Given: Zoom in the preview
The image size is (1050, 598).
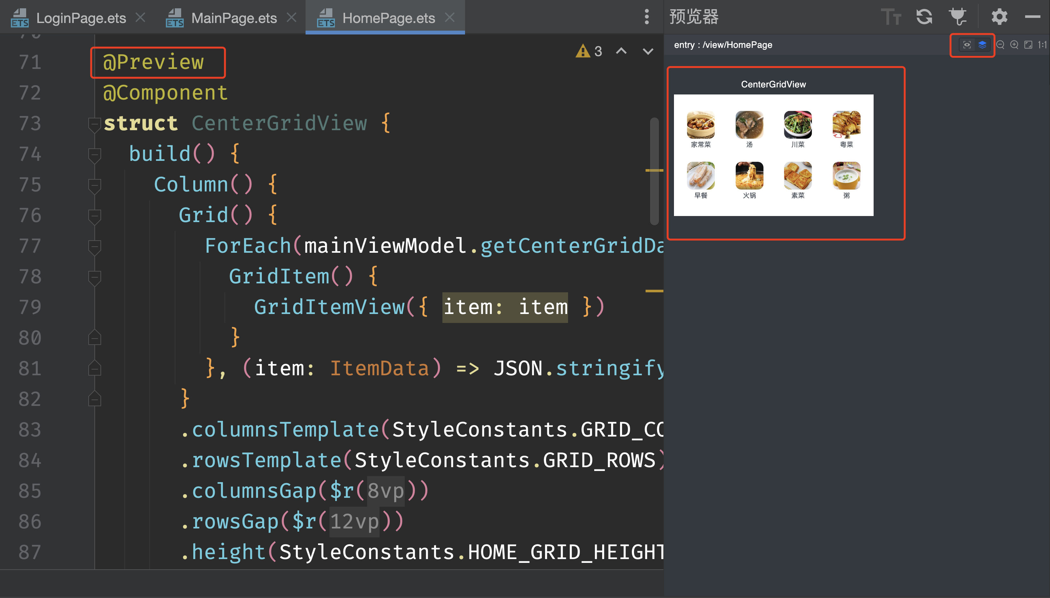Looking at the screenshot, I should pos(1014,45).
